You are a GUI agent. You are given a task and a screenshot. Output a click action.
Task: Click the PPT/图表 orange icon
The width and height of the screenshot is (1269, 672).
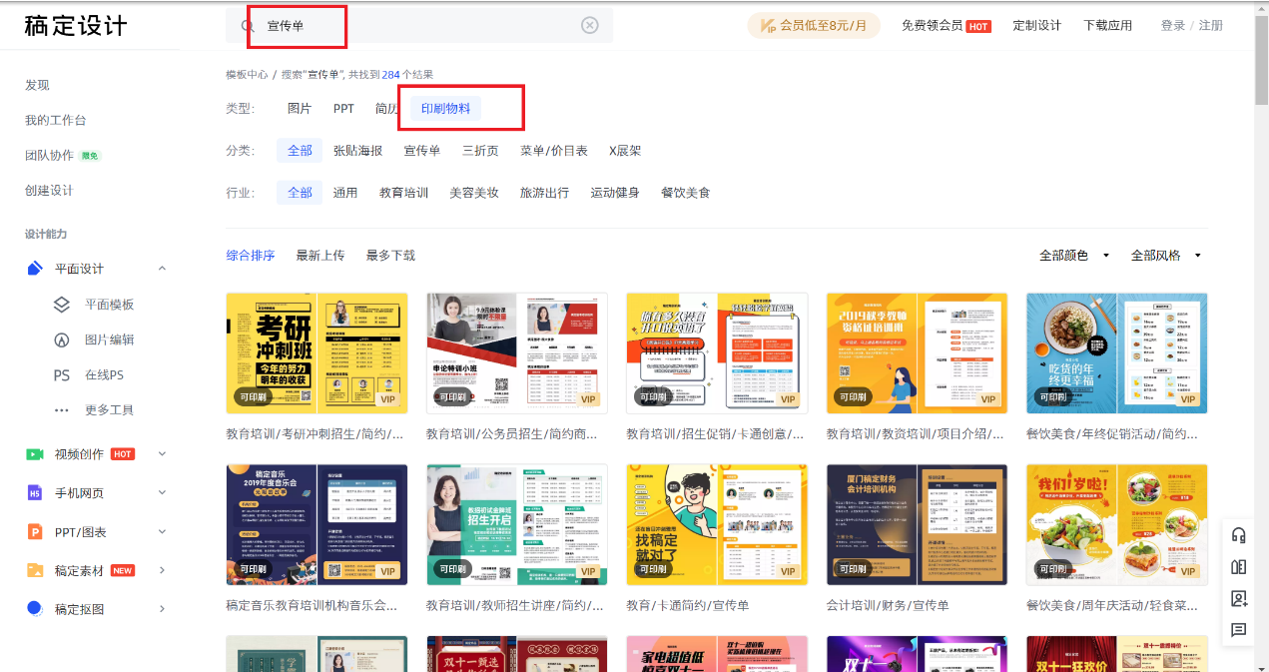35,532
